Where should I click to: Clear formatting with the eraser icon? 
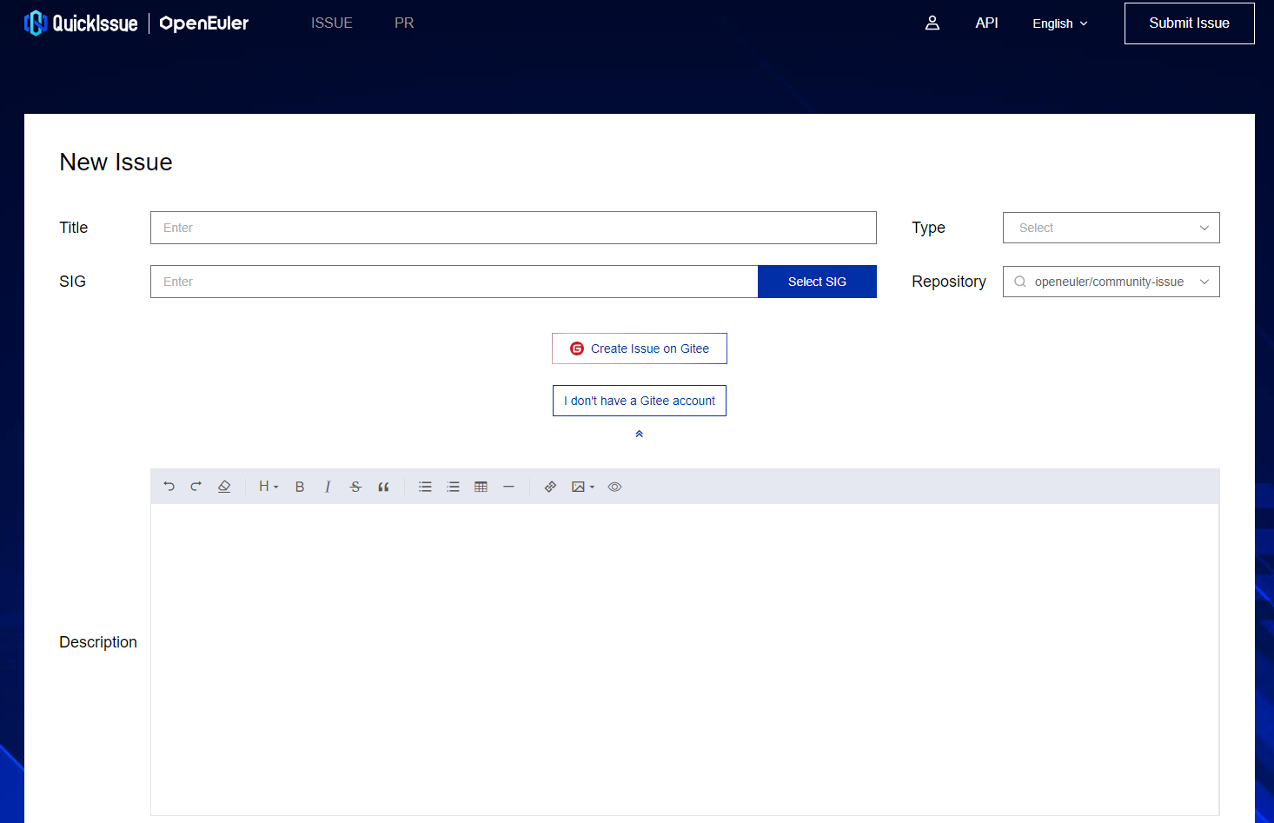coord(224,487)
